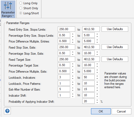This screenshot has width=134, height=117.
Task: Decrease Exit-After Number of Bars maximum
Action: [x=97, y=90]
